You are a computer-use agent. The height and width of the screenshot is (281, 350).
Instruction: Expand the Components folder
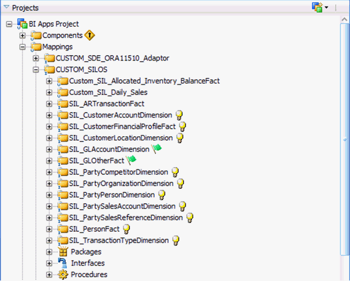click(22, 35)
